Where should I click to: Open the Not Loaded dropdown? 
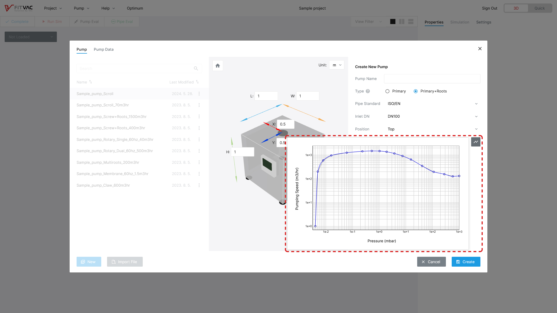(x=31, y=37)
